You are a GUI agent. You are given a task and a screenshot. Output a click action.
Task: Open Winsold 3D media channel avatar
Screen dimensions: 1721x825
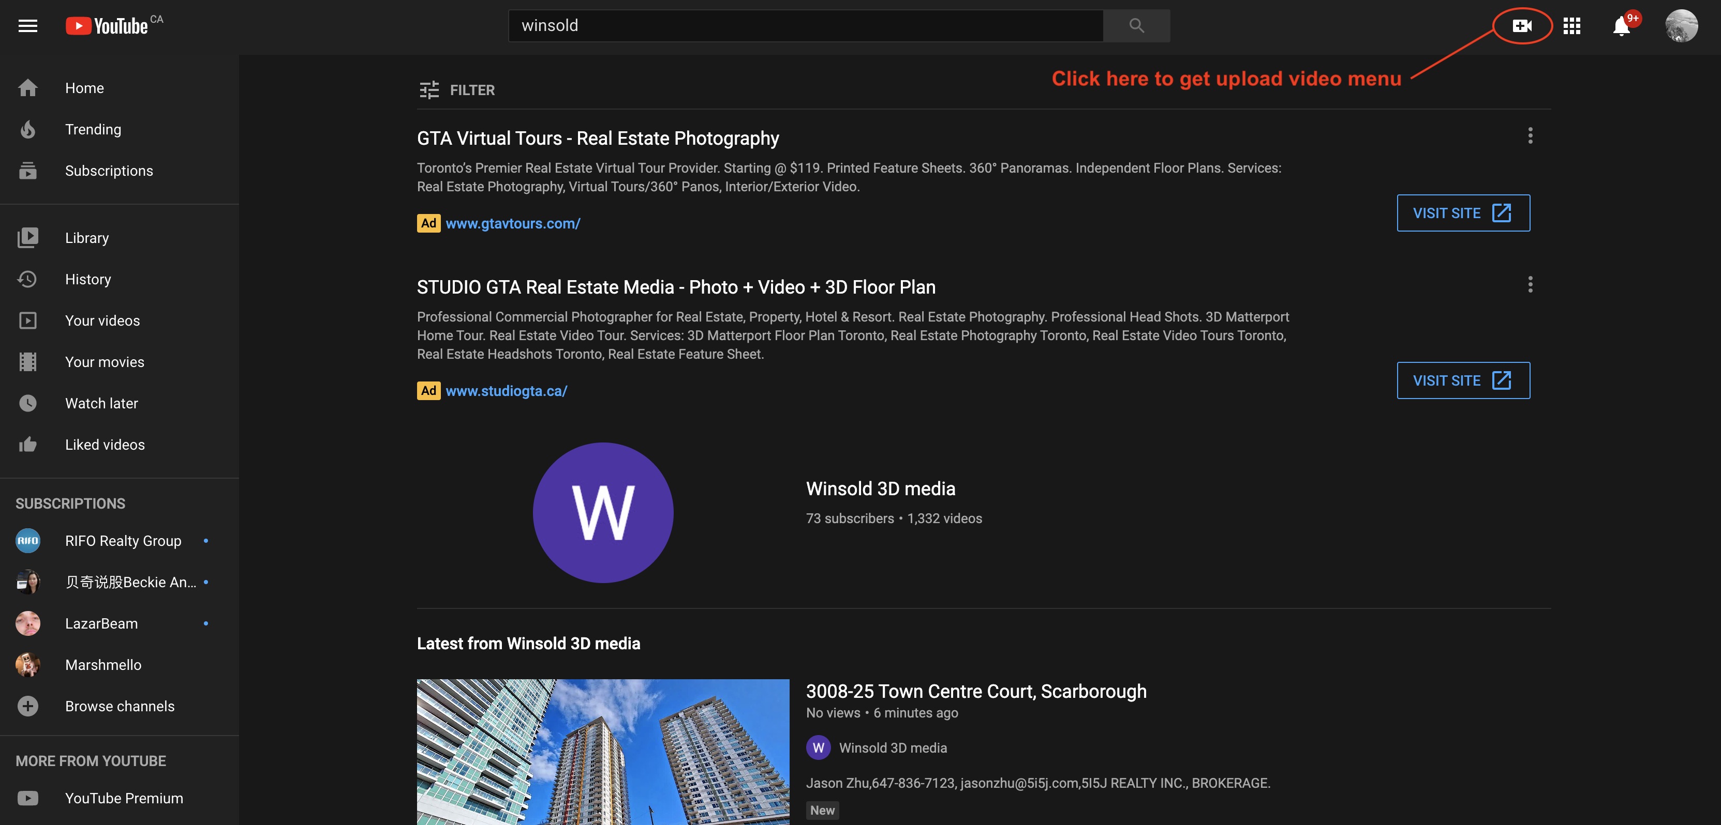tap(603, 513)
